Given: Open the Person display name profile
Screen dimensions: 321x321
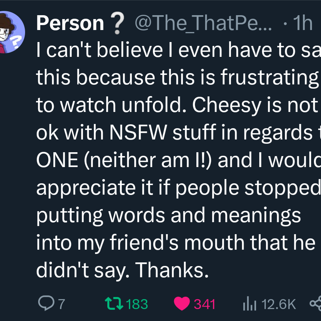Looking at the screenshot, I should click(x=70, y=24).
